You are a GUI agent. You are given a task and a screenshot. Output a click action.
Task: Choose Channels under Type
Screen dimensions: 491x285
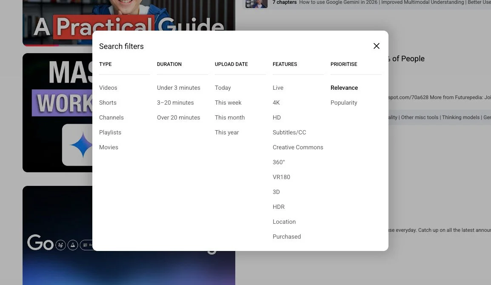(111, 117)
